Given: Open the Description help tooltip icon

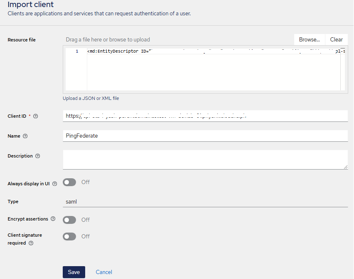Looking at the screenshot, I should point(38,156).
